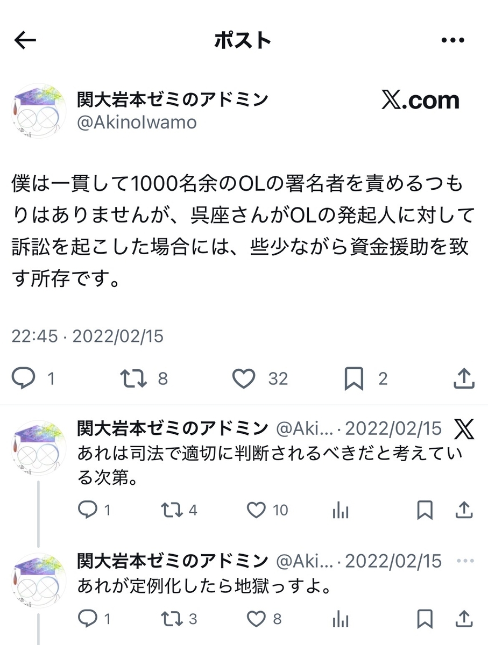The height and width of the screenshot is (645, 488).
Task: Open the 22:45 · 2022/02/15 timestamp
Action: tap(87, 336)
